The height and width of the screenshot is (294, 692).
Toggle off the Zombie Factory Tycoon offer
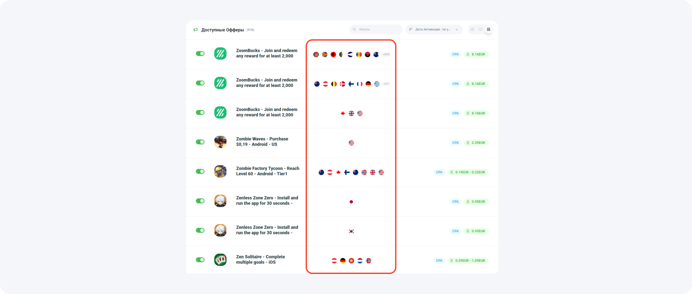200,171
